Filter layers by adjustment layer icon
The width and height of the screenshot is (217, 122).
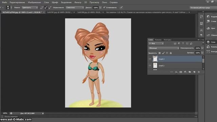[179, 43]
